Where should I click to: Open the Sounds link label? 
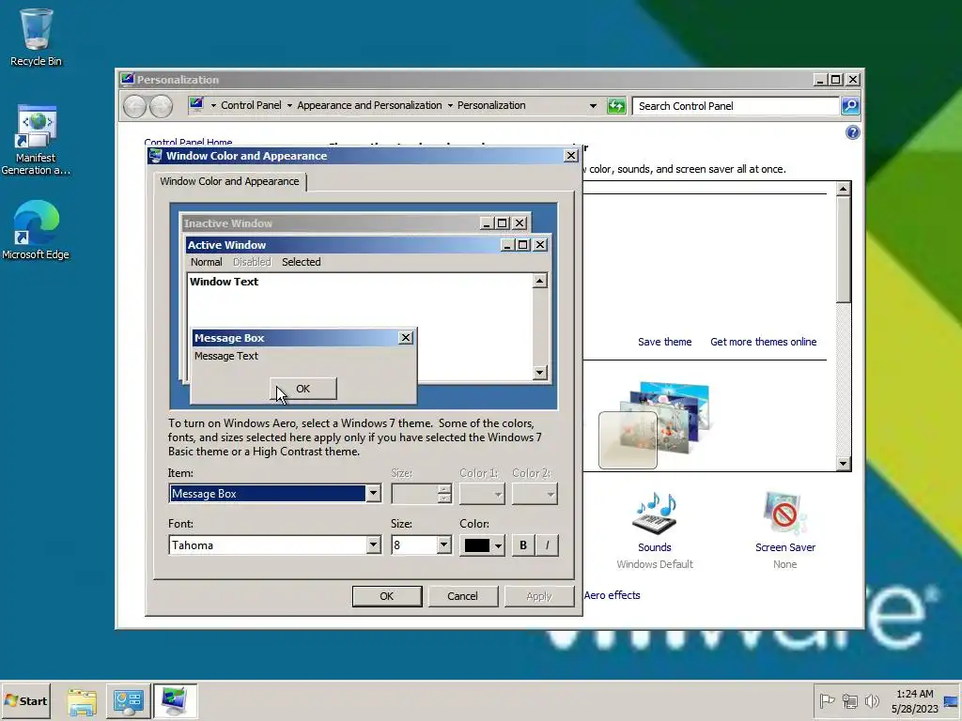(655, 547)
